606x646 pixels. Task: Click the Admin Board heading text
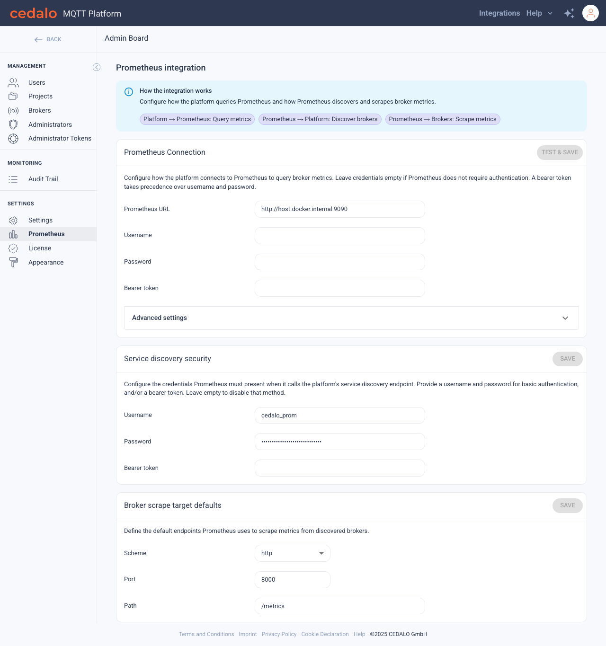pos(126,38)
